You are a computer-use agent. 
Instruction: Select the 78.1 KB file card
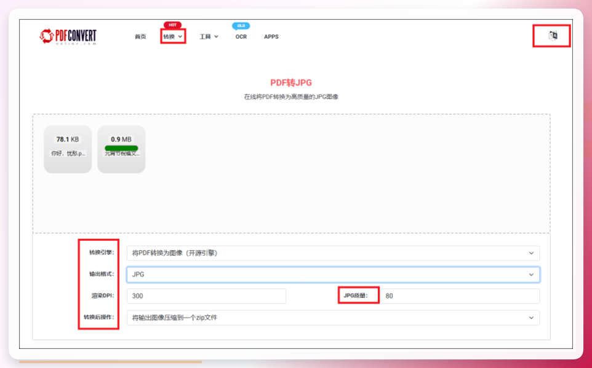tap(68, 149)
